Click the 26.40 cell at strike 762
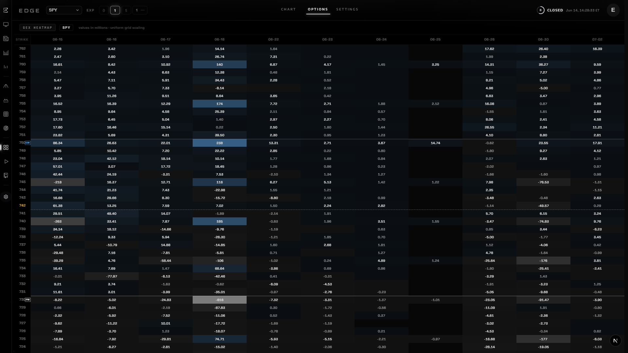 [x=543, y=49]
